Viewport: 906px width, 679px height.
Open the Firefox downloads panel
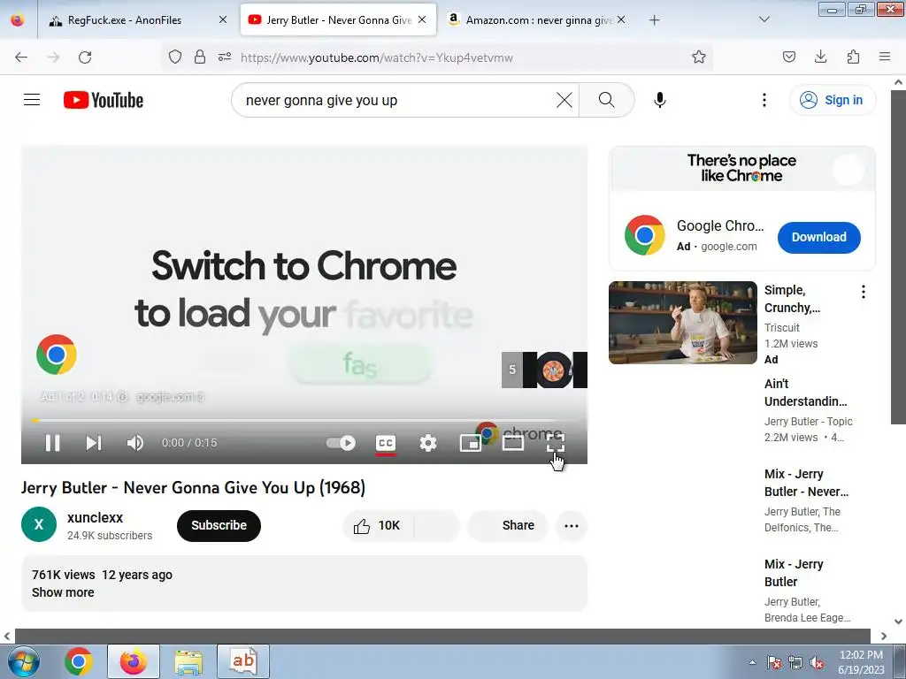[x=820, y=57]
